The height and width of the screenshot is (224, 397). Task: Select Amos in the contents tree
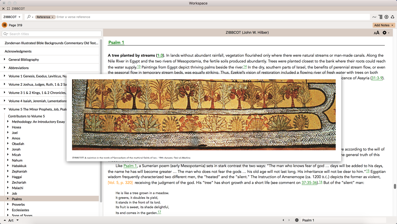tap(16, 138)
